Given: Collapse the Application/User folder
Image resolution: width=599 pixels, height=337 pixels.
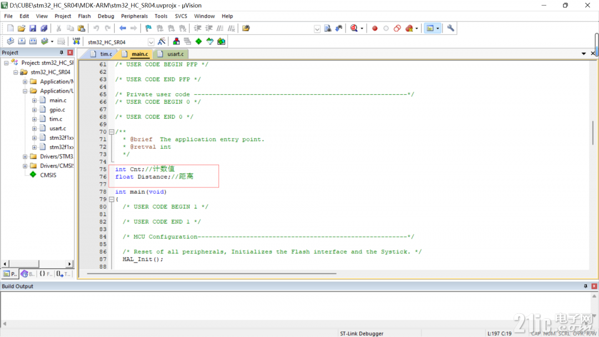Looking at the screenshot, I should [x=25, y=91].
